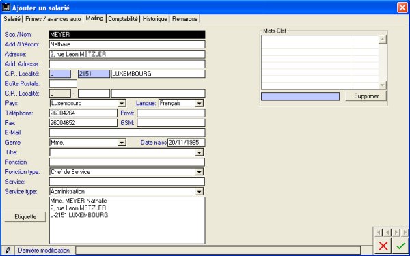Open the Langue dropdown
410x256 pixels.
click(200, 104)
